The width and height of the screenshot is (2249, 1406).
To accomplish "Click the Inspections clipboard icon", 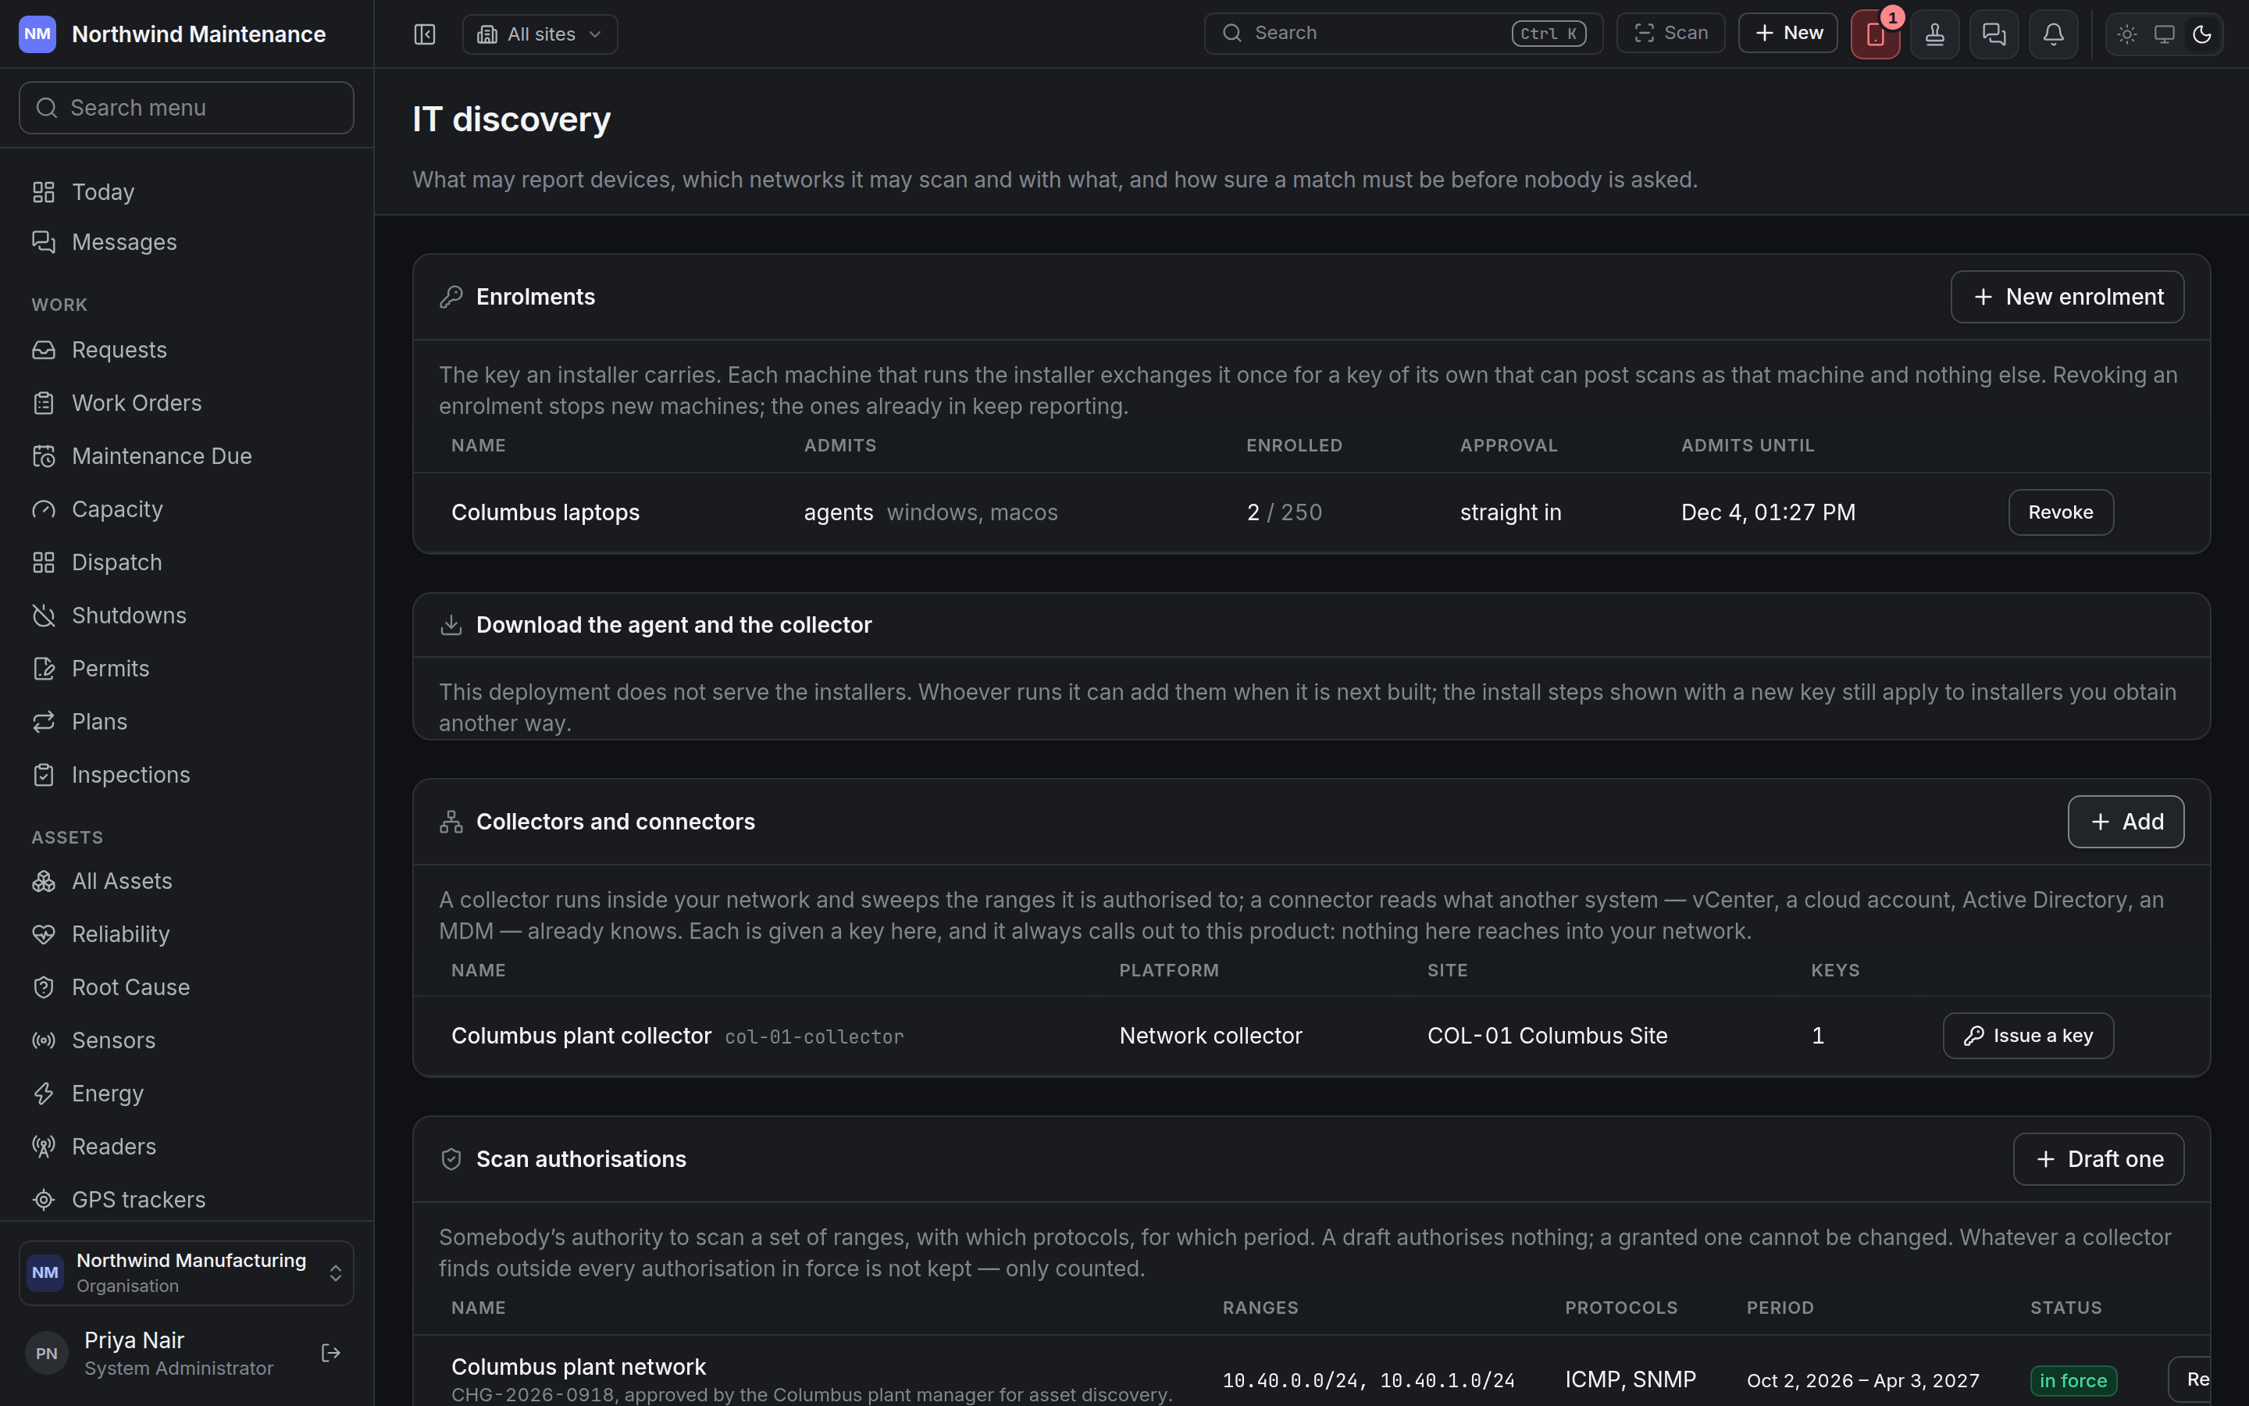I will pyautogui.click(x=44, y=773).
